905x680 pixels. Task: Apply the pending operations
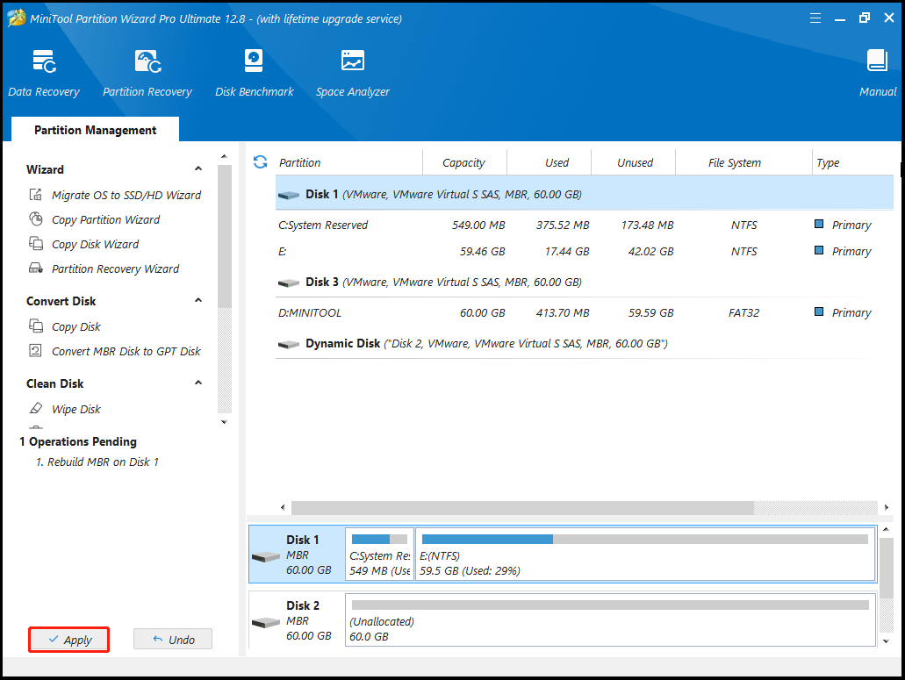[69, 640]
